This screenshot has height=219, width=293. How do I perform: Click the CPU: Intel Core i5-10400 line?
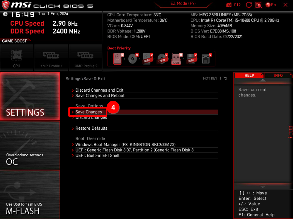(x=235, y=20)
